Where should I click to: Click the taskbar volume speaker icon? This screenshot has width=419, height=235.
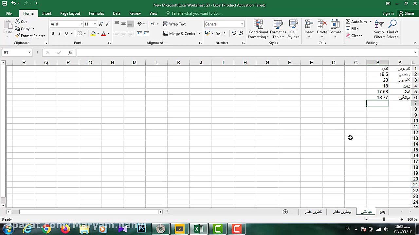386,229
